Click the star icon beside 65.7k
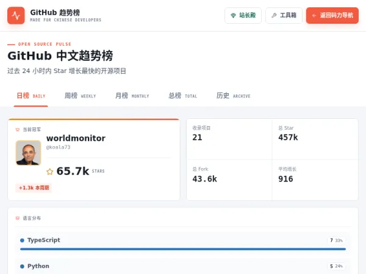366x274 pixels. pos(50,172)
